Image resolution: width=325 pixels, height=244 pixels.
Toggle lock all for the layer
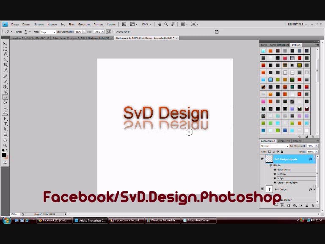click(282, 152)
